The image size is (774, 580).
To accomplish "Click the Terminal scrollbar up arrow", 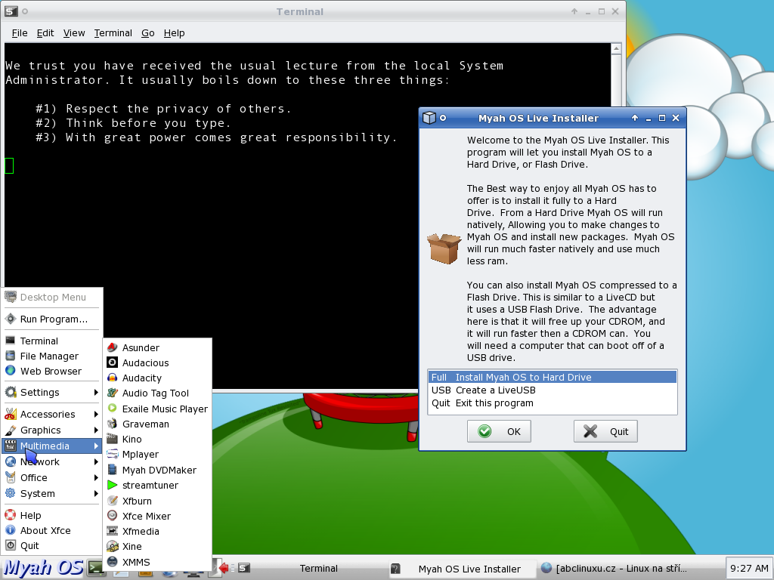I will [616, 49].
